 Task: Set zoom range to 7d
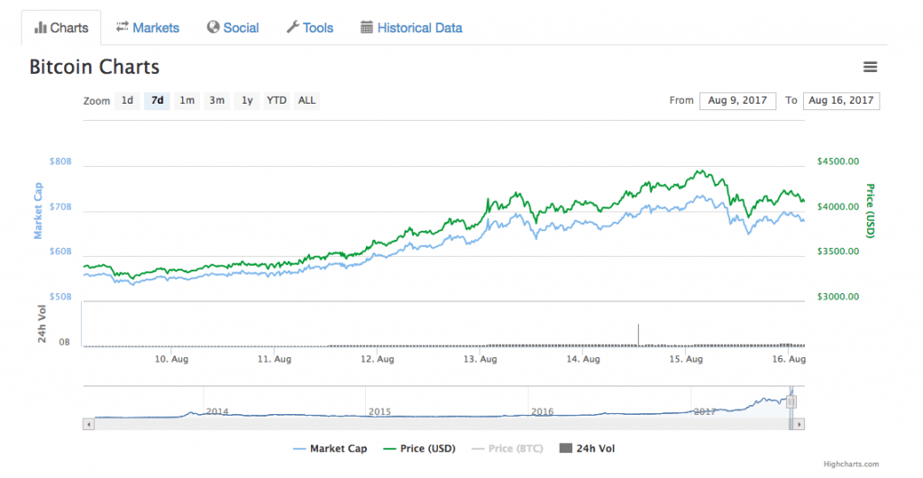157,101
